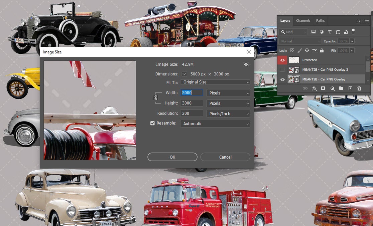Create a new adjustment layer
Image resolution: width=373 pixels, height=226 pixels.
tap(332, 88)
